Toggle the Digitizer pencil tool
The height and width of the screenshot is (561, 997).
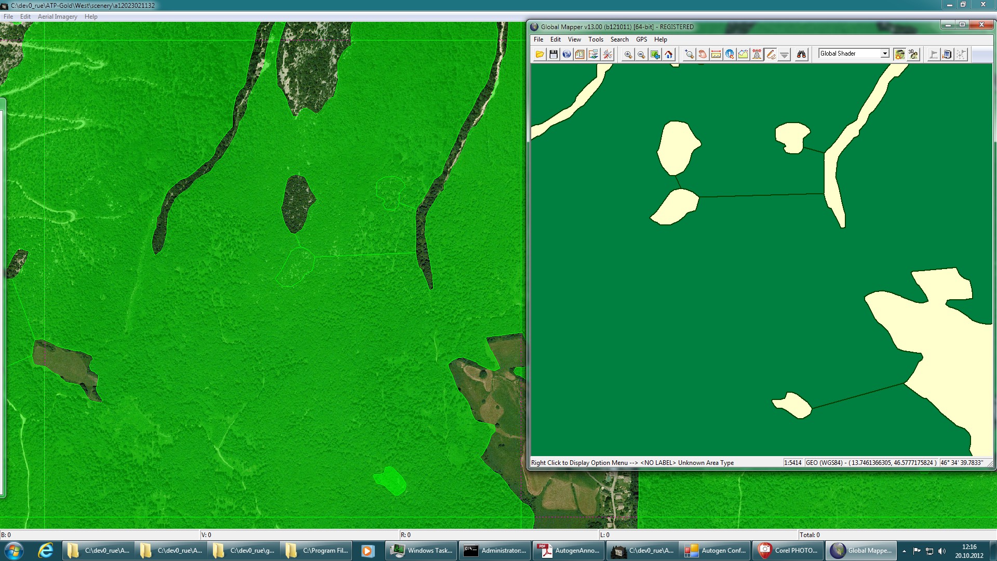[771, 55]
